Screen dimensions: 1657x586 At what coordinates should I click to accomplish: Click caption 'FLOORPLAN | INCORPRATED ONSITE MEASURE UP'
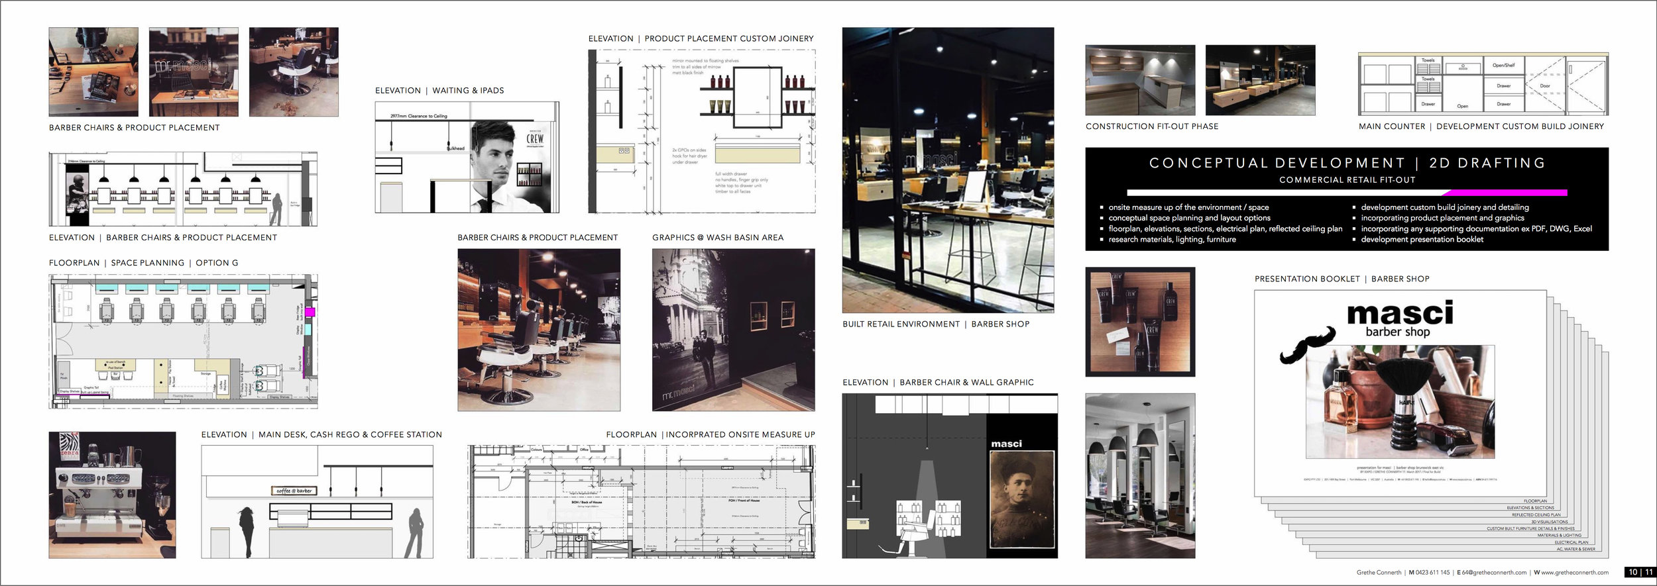tap(711, 435)
